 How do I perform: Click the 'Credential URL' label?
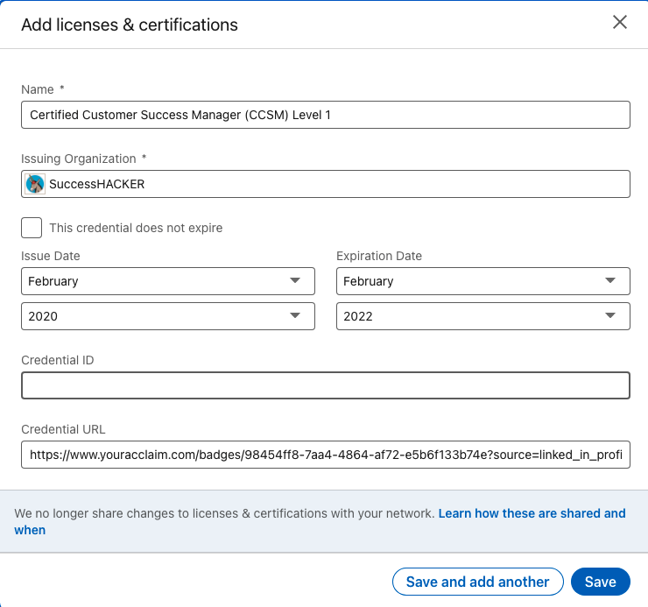coord(63,429)
